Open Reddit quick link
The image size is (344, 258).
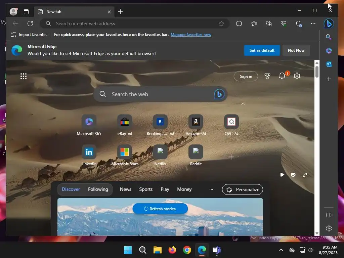pyautogui.click(x=196, y=155)
